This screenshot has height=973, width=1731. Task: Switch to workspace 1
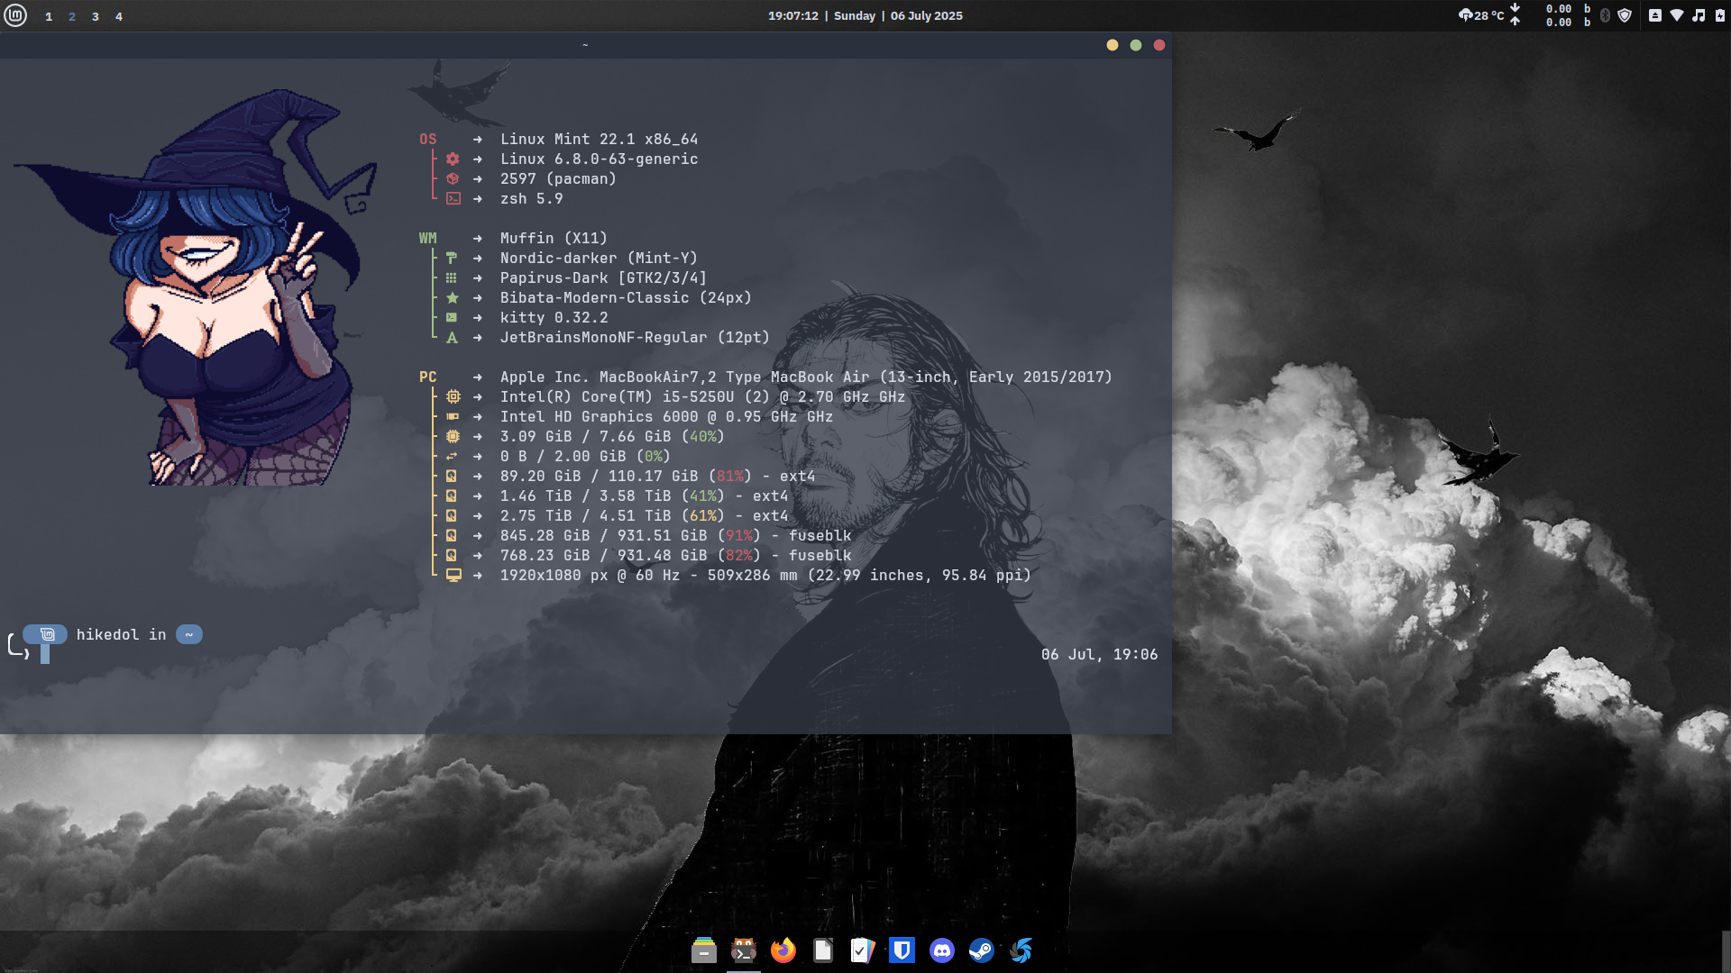[49, 16]
